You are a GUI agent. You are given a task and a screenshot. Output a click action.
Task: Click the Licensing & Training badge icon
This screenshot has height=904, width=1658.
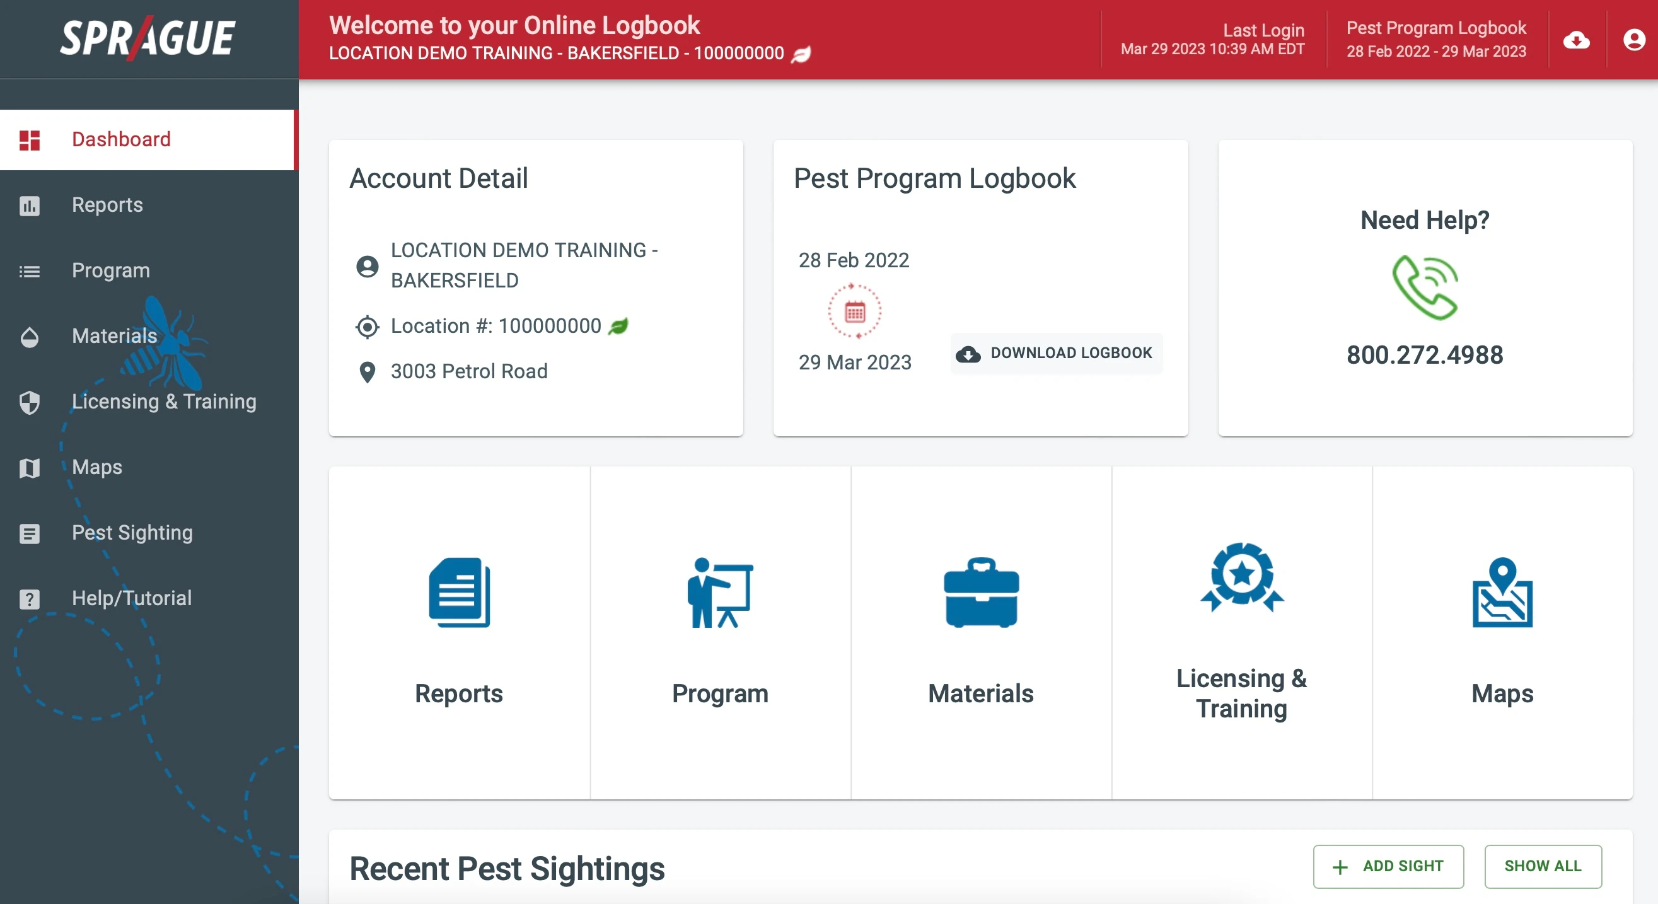[x=1241, y=577]
